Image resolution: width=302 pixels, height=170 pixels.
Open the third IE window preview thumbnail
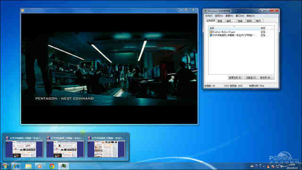pos(106,147)
